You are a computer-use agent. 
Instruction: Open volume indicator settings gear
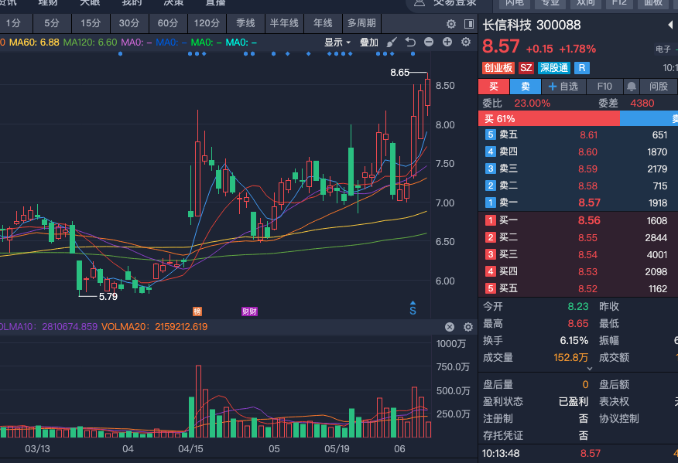coord(467,327)
